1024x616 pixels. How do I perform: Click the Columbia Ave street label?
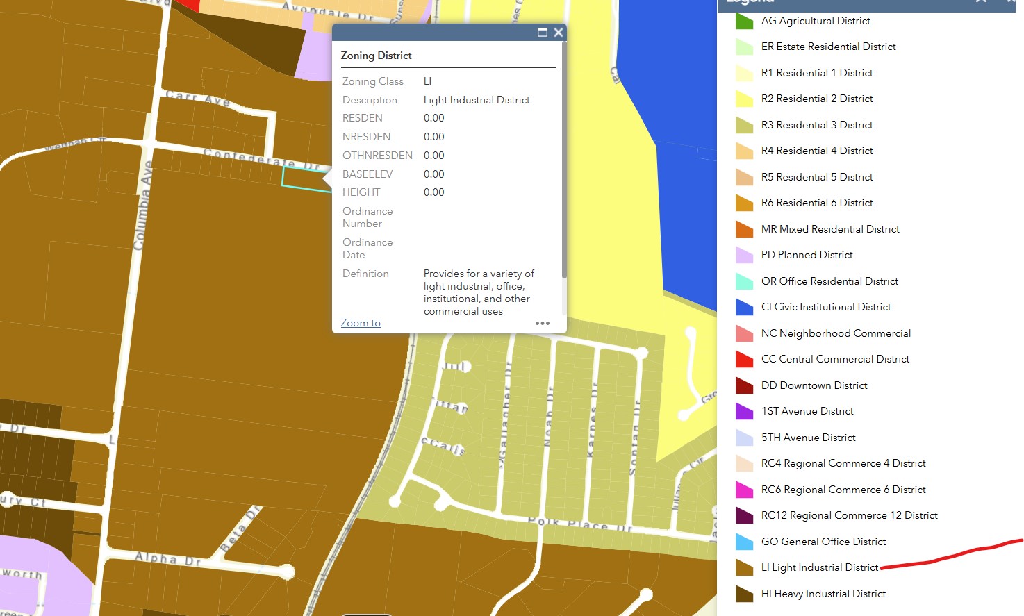tap(142, 206)
